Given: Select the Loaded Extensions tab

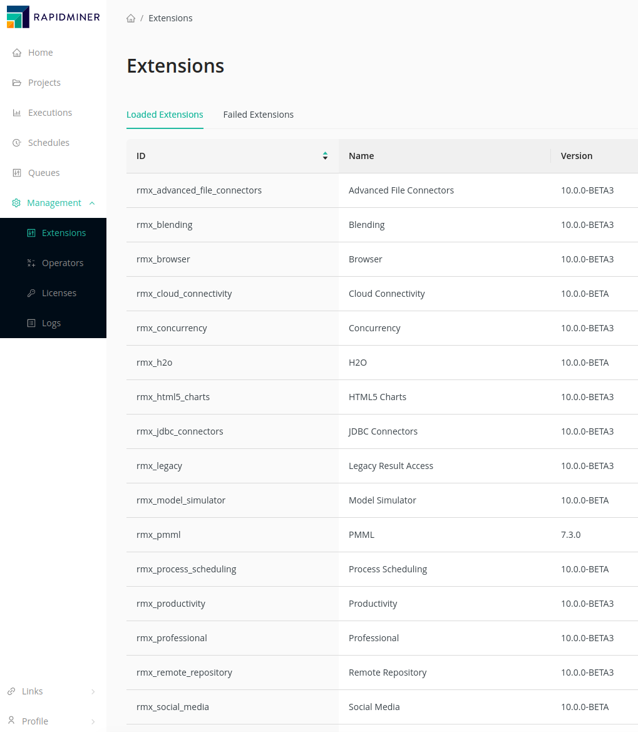Looking at the screenshot, I should (x=165, y=115).
